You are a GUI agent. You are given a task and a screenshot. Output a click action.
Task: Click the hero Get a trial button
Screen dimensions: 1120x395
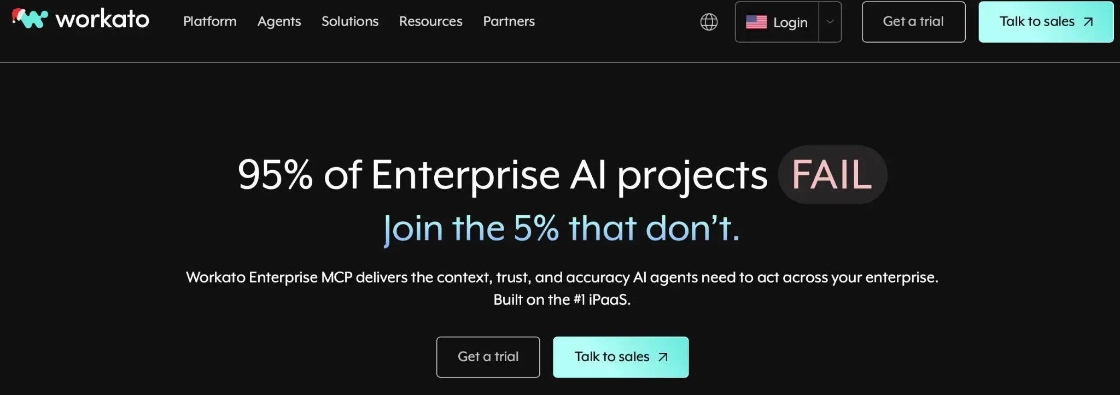point(488,357)
